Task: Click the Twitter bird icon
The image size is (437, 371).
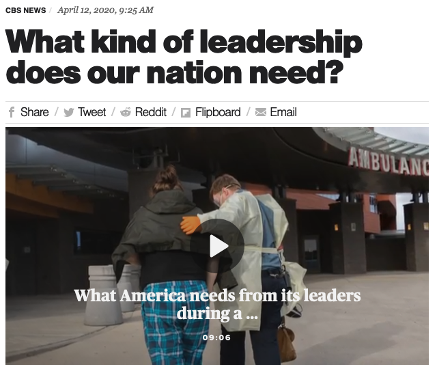Action: pos(68,113)
